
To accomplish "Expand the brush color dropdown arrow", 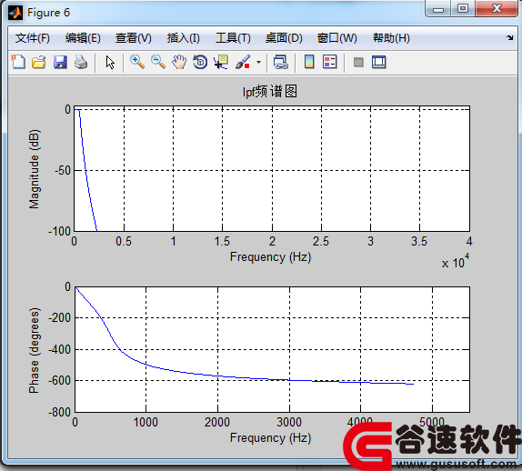I will coord(258,62).
